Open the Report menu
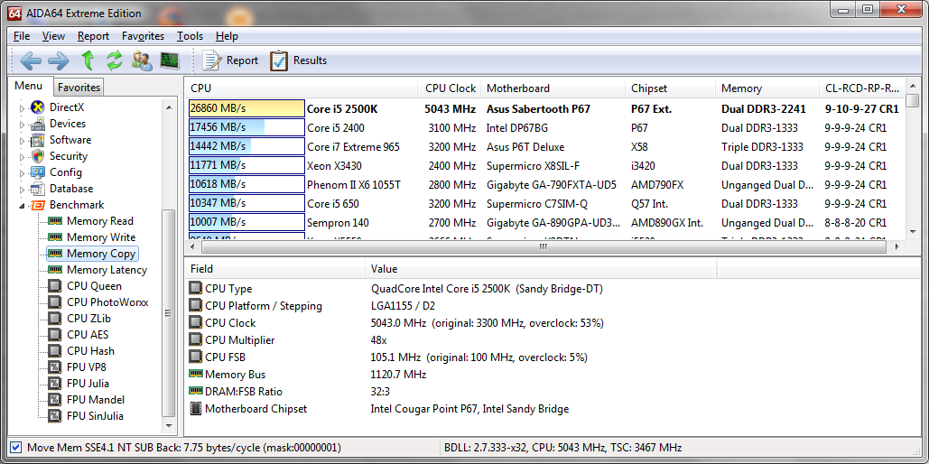The image size is (929, 464). 93,36
